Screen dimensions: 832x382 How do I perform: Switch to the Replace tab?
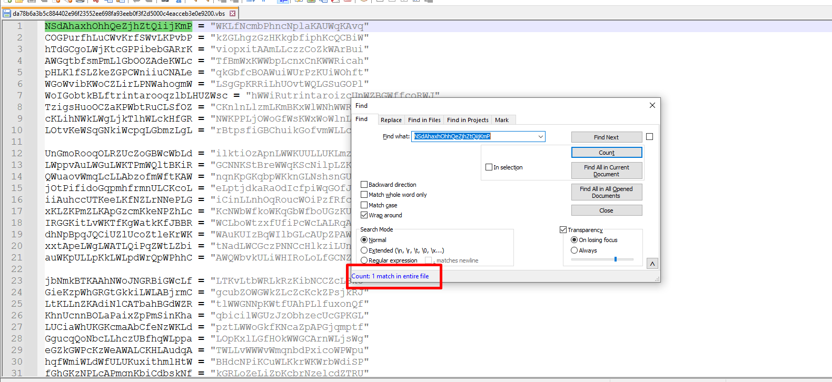(x=391, y=120)
